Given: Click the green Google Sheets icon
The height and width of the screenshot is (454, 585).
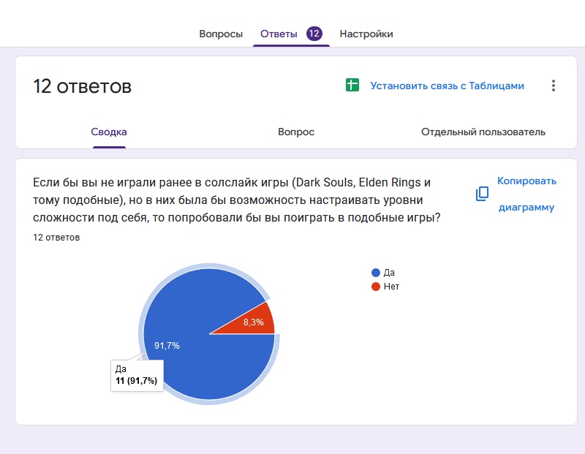Looking at the screenshot, I should [352, 85].
